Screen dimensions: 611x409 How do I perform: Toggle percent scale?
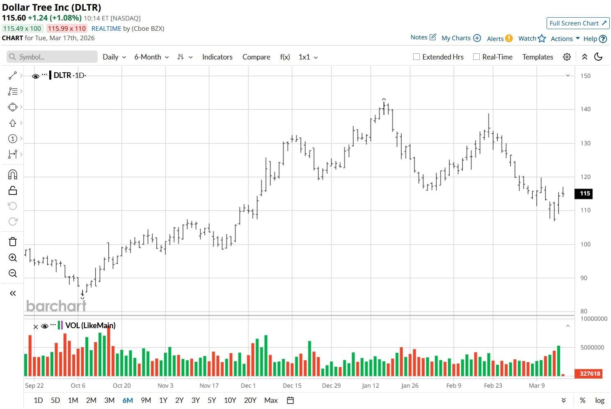coord(583,400)
